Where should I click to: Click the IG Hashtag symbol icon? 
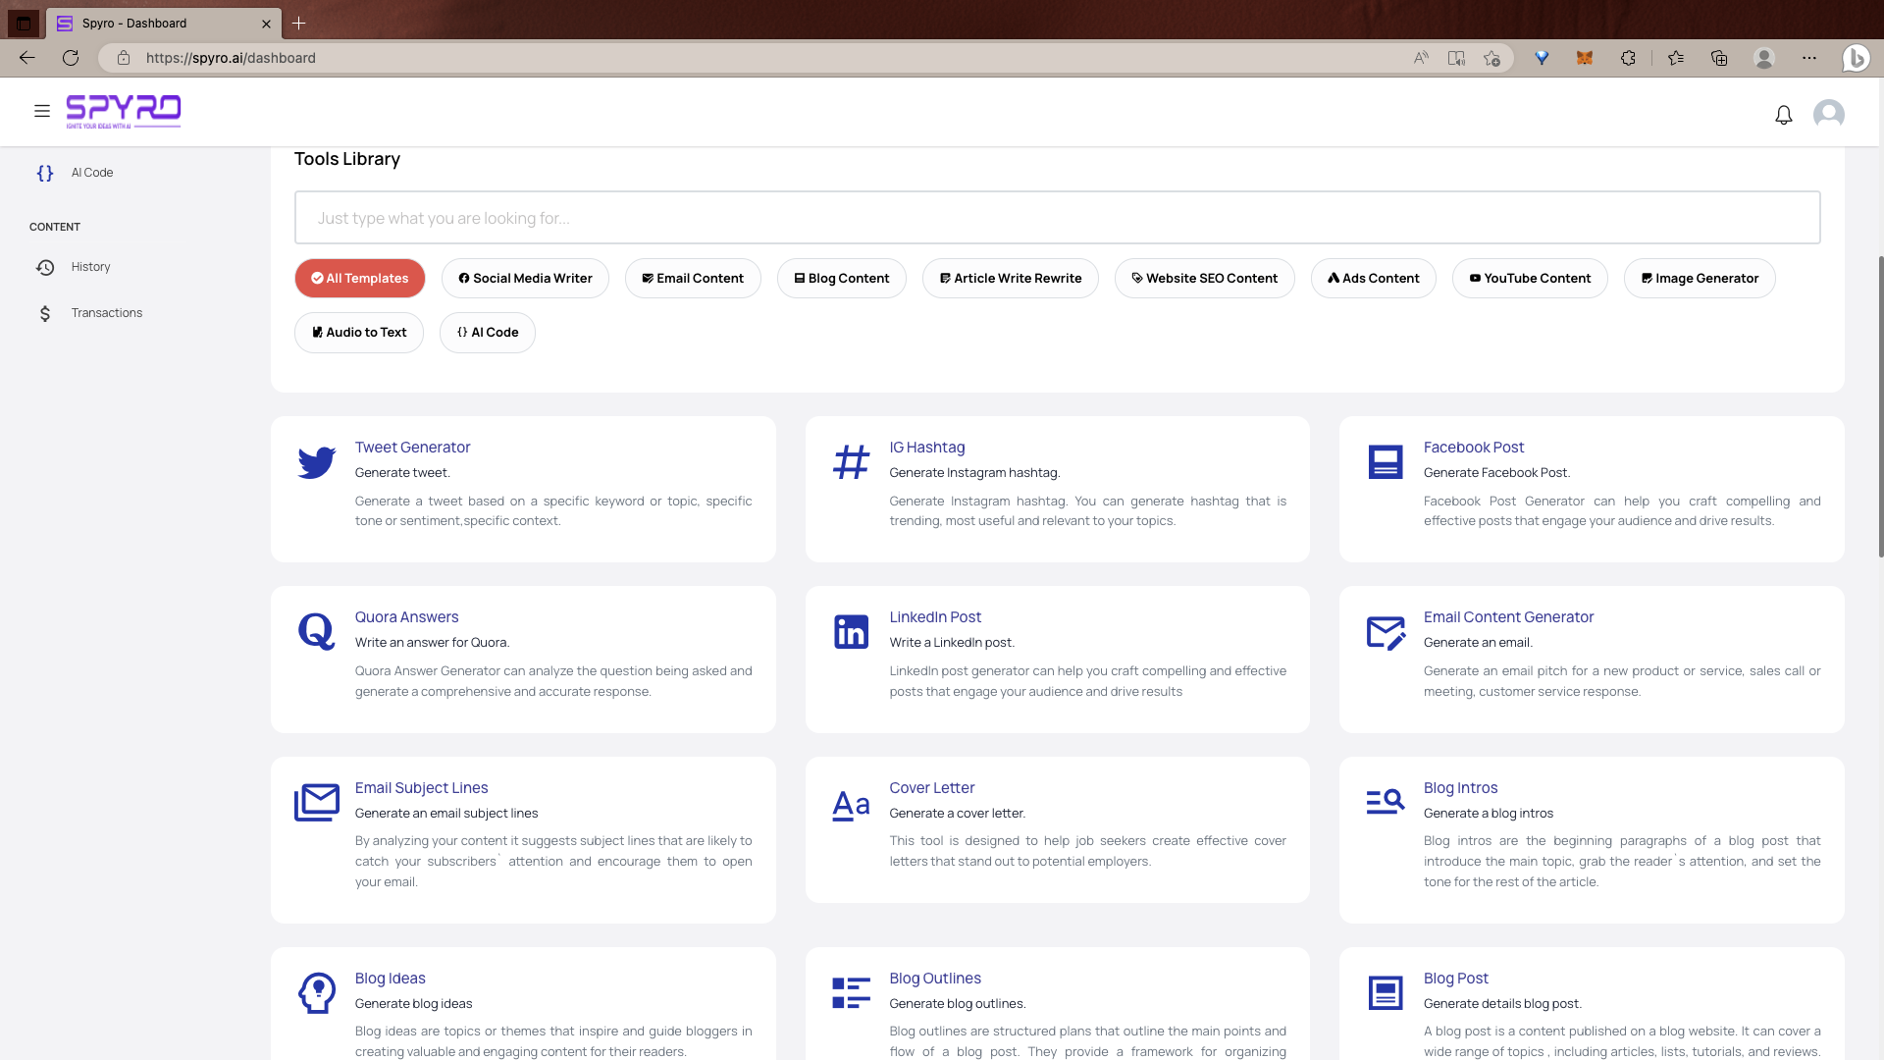pos(851,462)
